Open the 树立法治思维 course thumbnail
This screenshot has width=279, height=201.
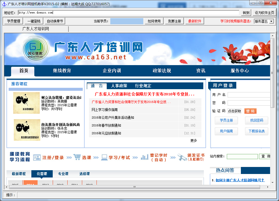coord(26,103)
